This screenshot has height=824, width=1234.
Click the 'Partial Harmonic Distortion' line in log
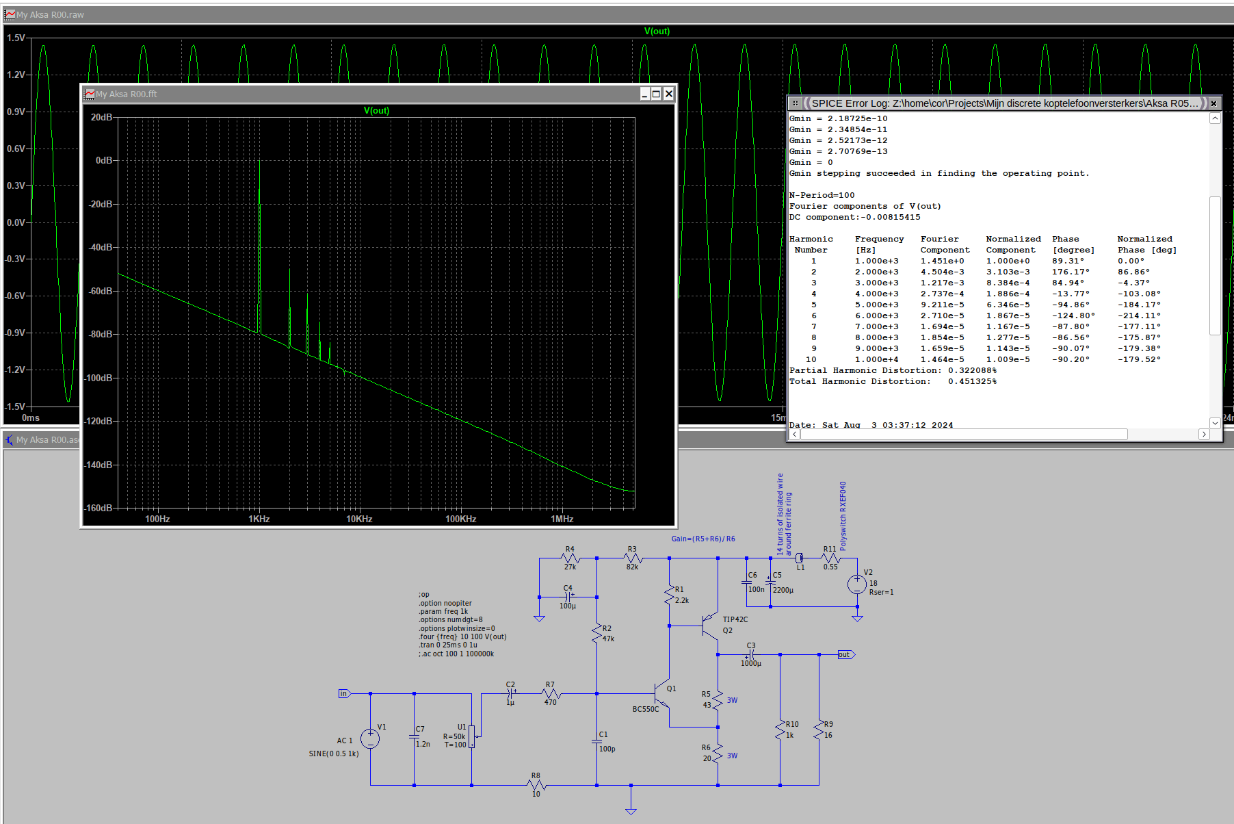893,370
